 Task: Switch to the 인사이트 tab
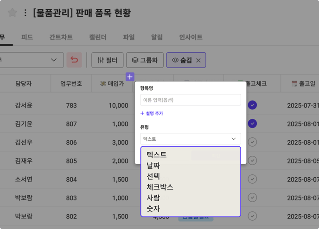pyautogui.click(x=191, y=37)
